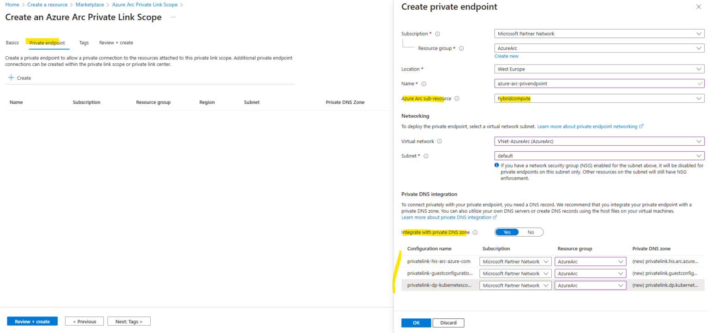The image size is (708, 333).
Task: Switch to the Basics tab
Action: click(12, 43)
